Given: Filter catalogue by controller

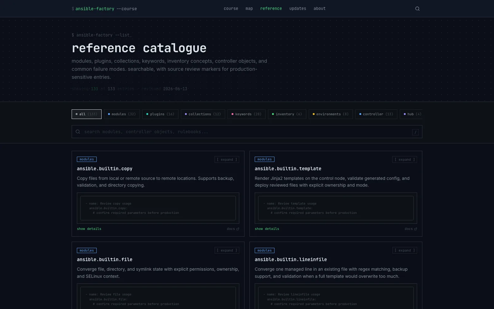Looking at the screenshot, I should tap(376, 114).
